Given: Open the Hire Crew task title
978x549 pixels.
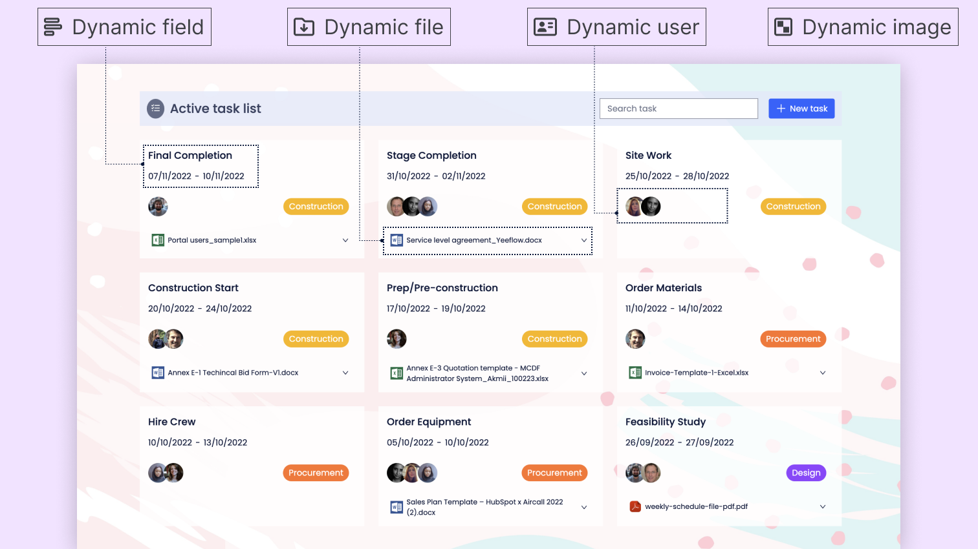Looking at the screenshot, I should [x=171, y=422].
